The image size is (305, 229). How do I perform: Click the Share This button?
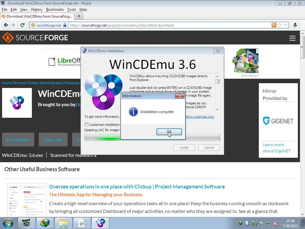pos(53,140)
